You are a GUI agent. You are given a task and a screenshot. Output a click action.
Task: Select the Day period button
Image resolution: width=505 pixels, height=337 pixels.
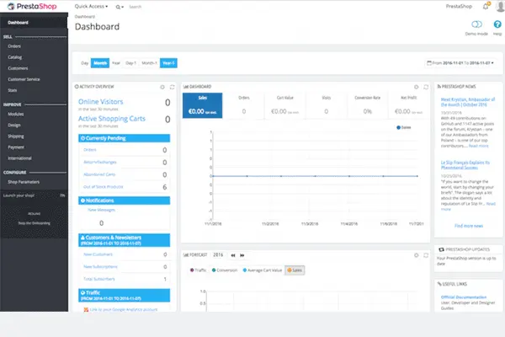point(85,63)
